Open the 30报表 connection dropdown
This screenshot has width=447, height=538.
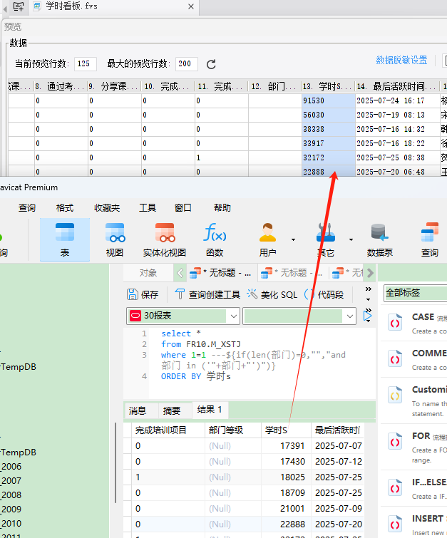[183, 316]
